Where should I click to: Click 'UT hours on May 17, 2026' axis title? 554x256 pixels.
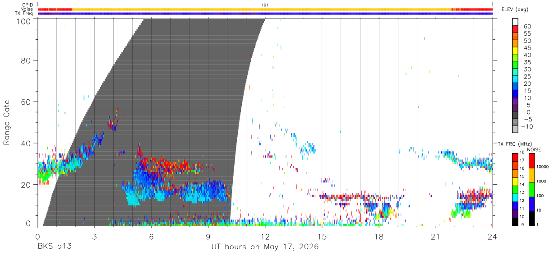(x=265, y=247)
